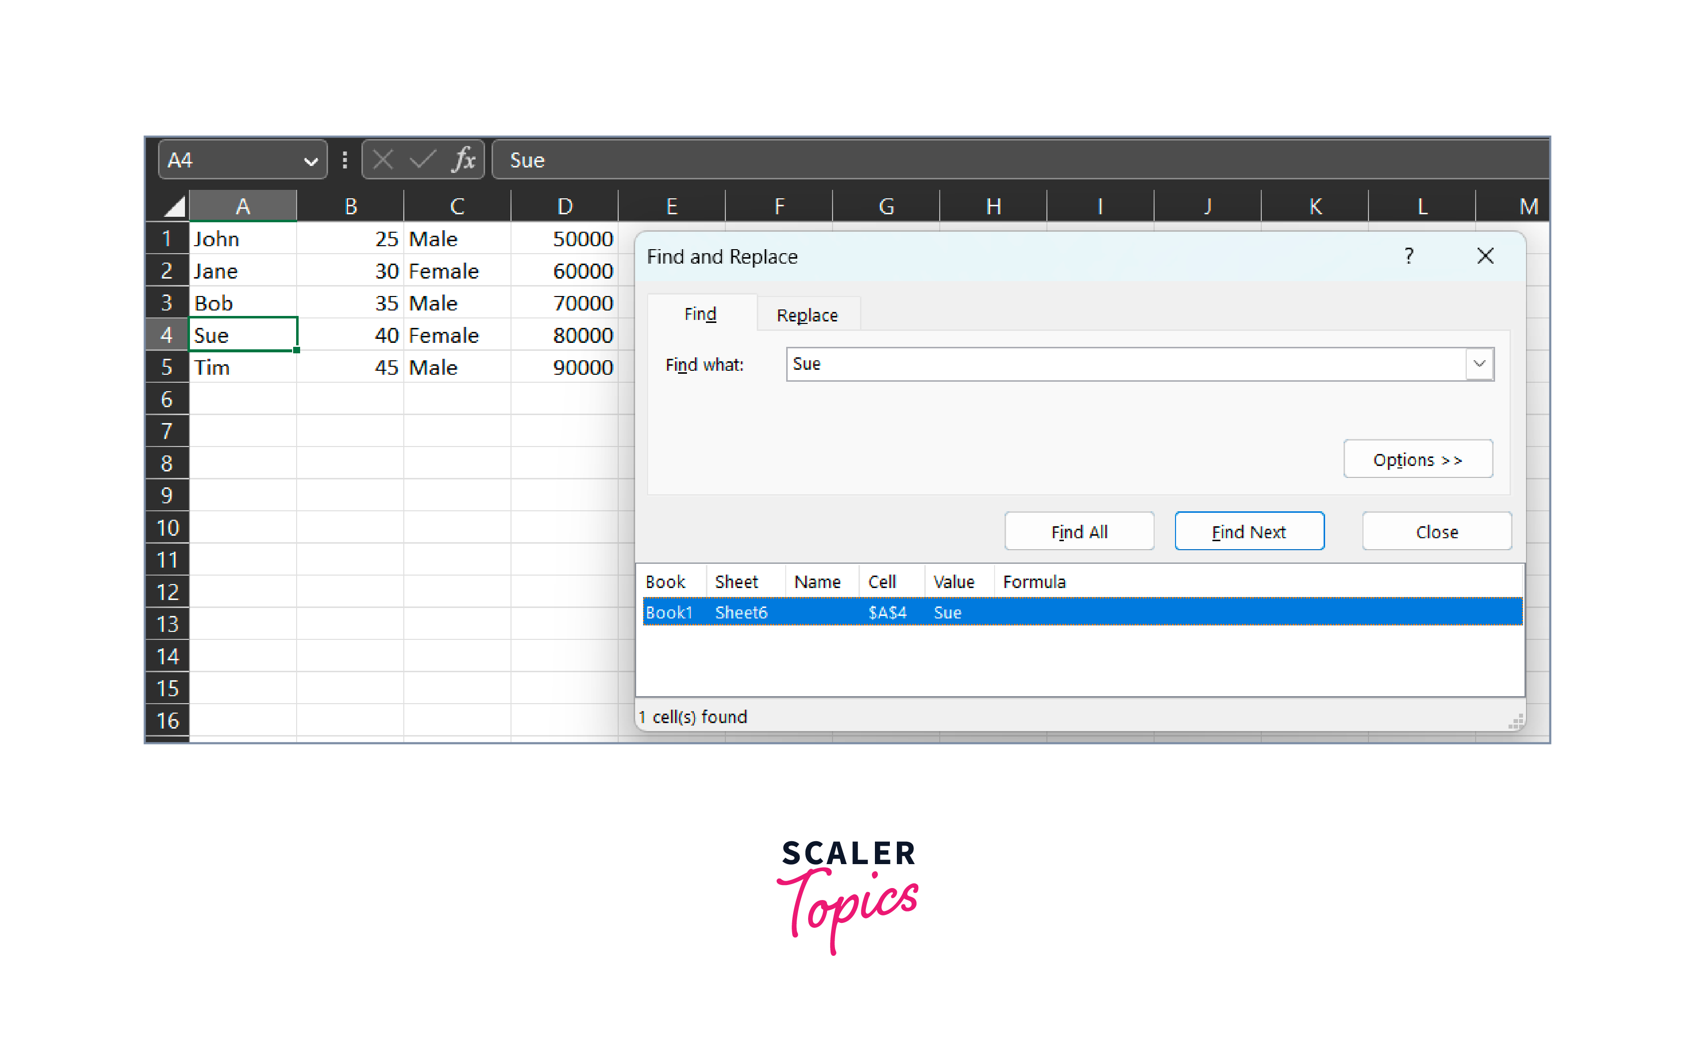Click the formula bar enter checkmark icon

(422, 160)
